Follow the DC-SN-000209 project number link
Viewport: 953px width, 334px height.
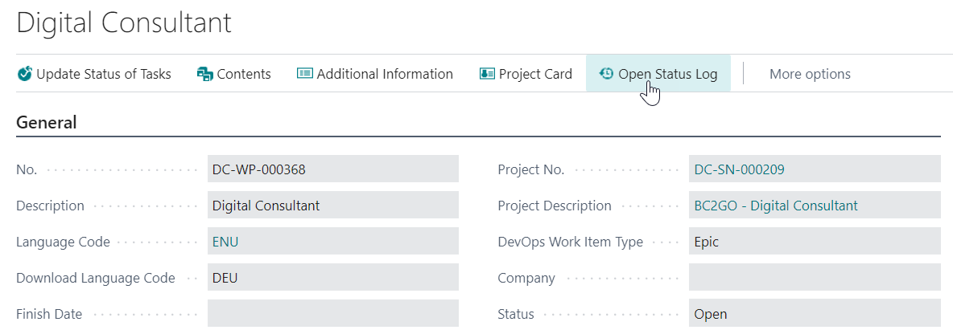pyautogui.click(x=740, y=169)
